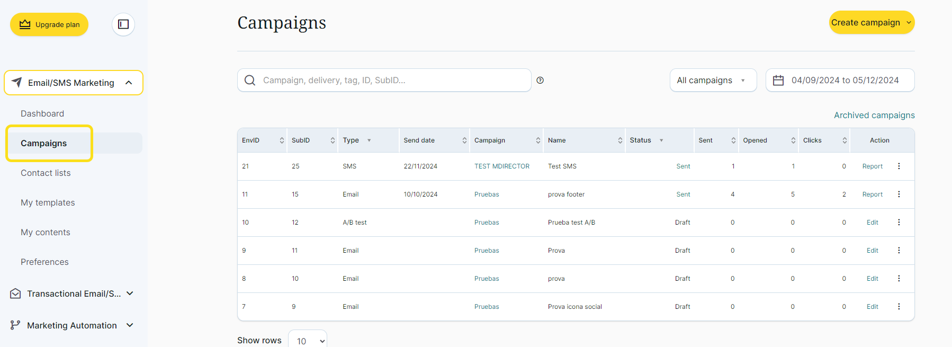Click the Upgrade plan button

tap(49, 24)
